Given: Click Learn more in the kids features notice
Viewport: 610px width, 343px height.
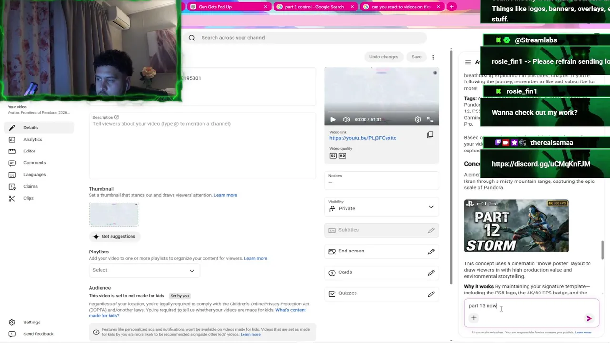Looking at the screenshot, I should pyautogui.click(x=251, y=335).
